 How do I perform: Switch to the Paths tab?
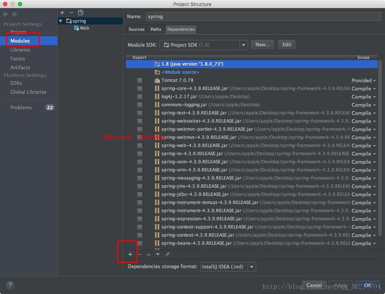tap(156, 29)
